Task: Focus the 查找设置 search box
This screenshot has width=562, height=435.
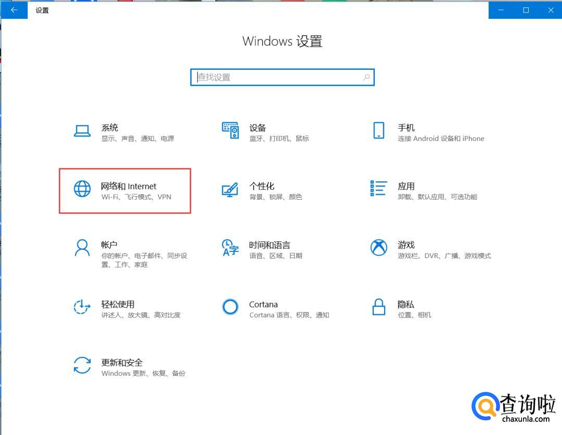Action: coord(283,77)
